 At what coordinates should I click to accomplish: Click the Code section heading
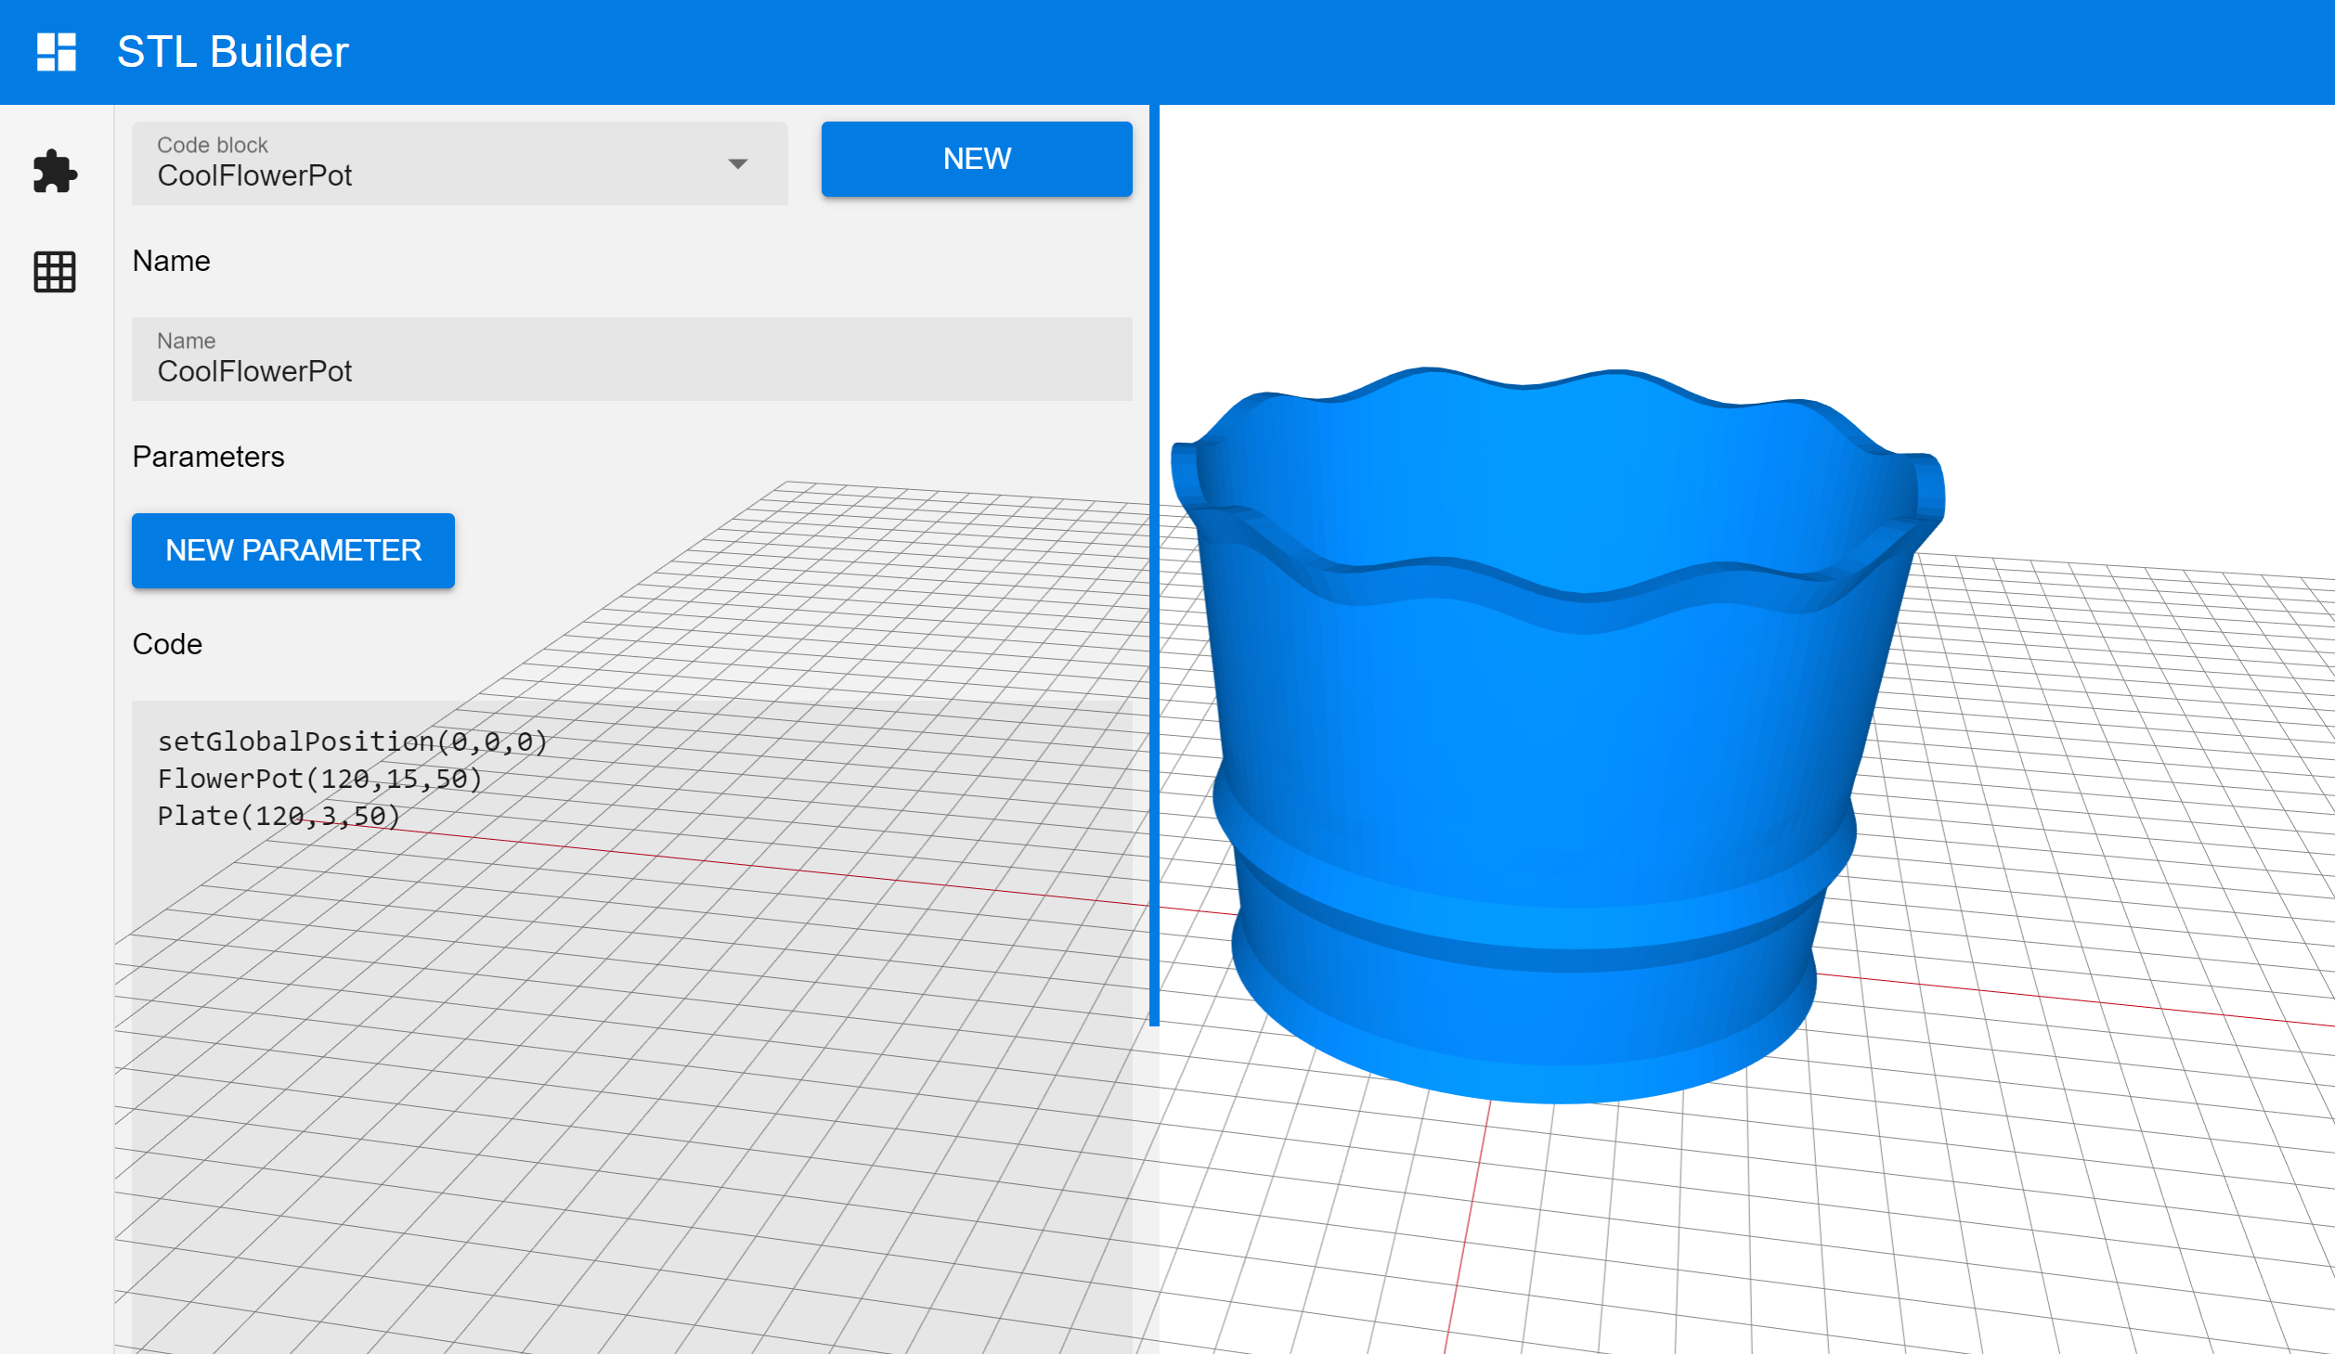pyautogui.click(x=167, y=644)
